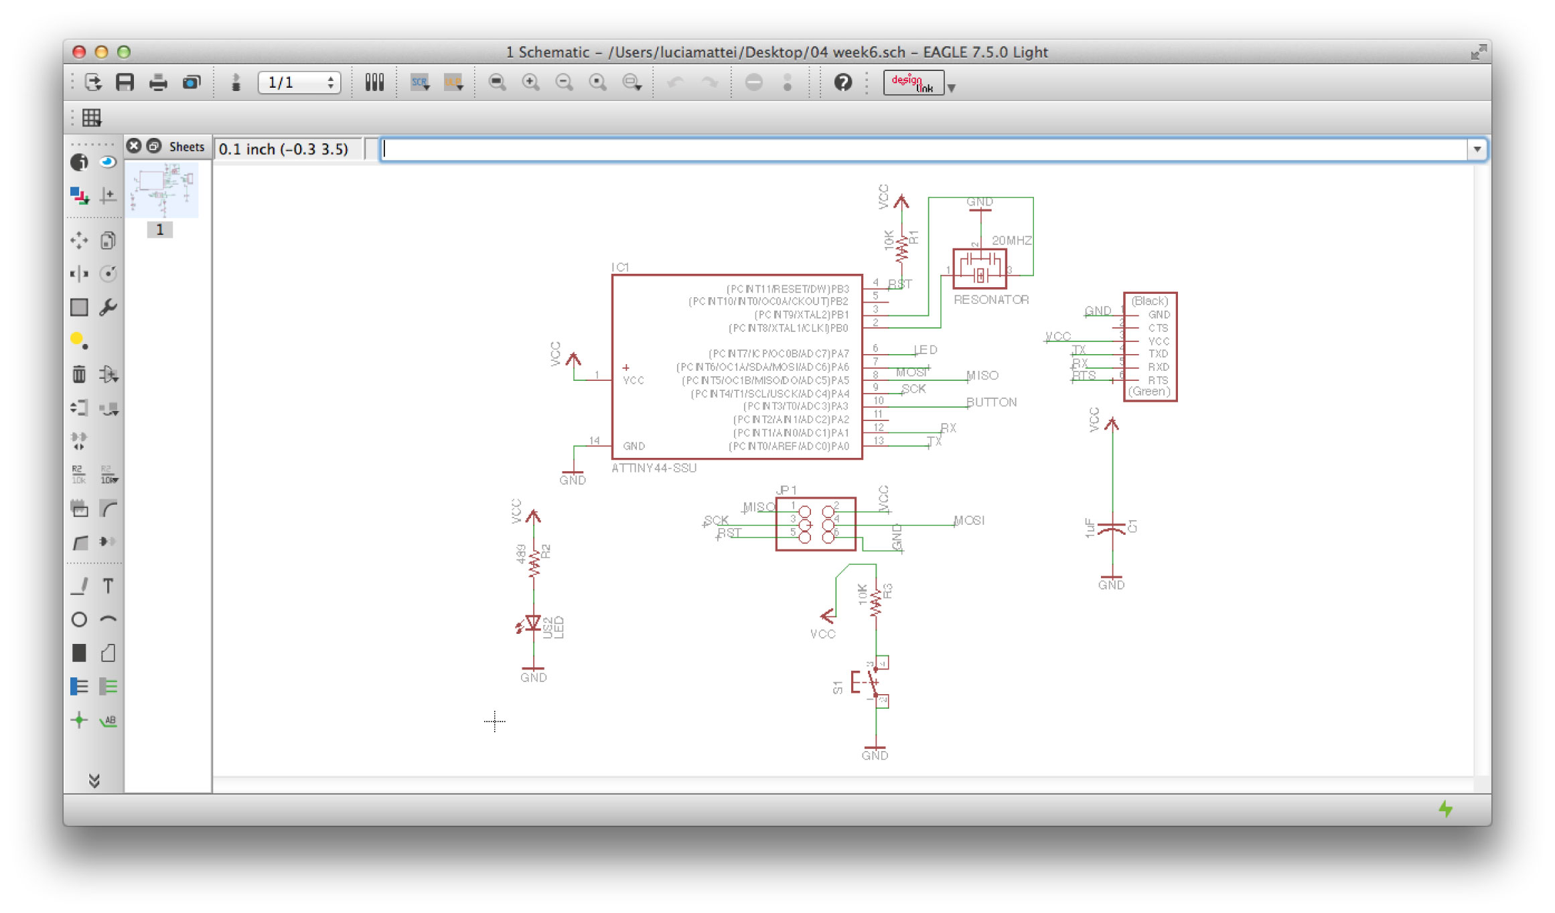Select the net Label tool

[108, 720]
